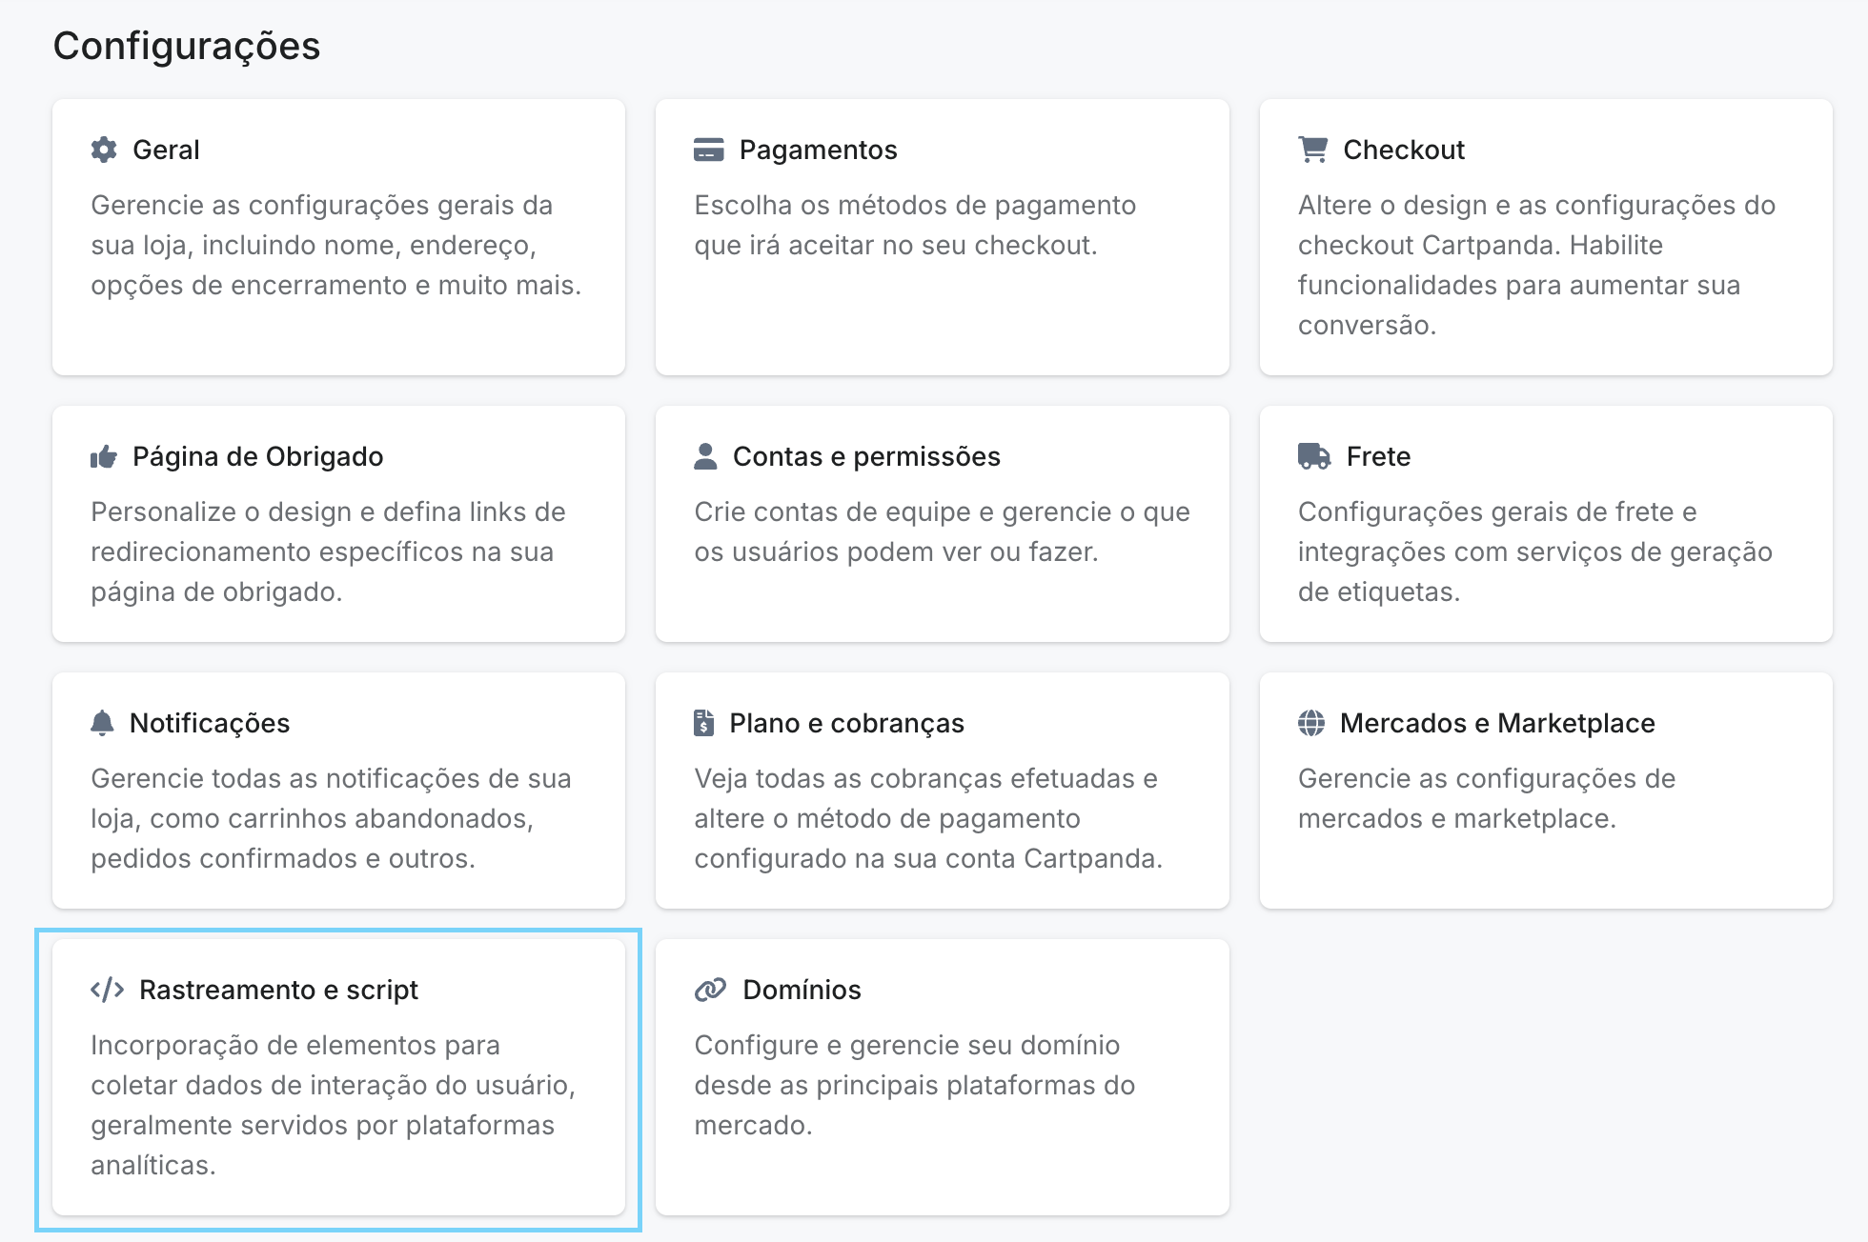The image size is (1868, 1242).
Task: Click the shopping cart Checkout icon
Action: (1312, 150)
